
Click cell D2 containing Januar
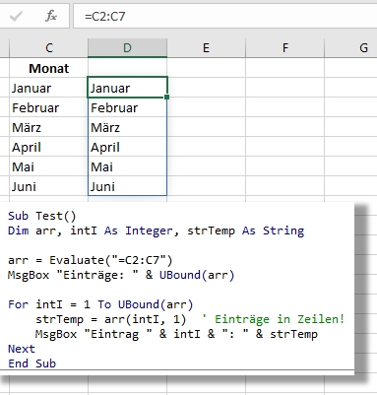tap(127, 88)
